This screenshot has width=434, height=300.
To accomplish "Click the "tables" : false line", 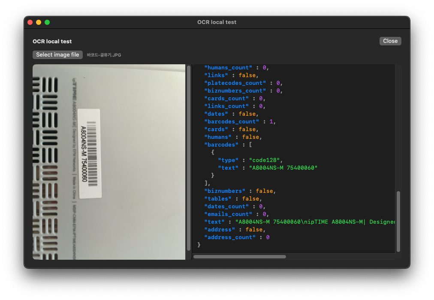I will click(x=233, y=199).
